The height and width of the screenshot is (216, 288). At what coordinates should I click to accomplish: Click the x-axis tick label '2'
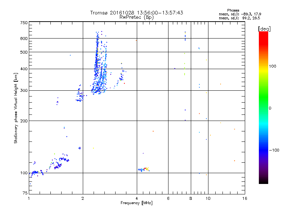[83, 198]
